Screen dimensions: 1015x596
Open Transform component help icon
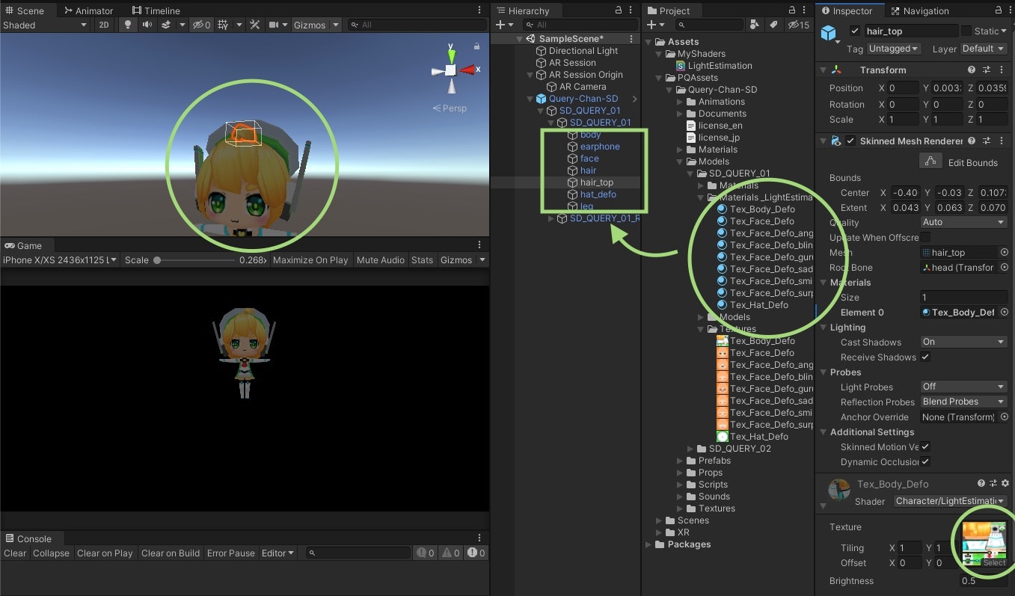point(972,70)
